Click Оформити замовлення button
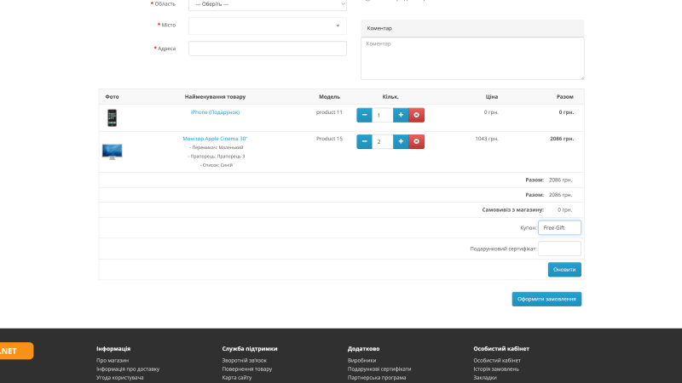 (x=546, y=300)
